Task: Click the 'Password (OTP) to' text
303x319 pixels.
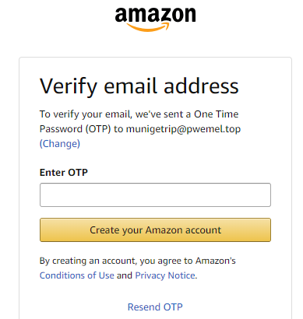Action: 82,129
